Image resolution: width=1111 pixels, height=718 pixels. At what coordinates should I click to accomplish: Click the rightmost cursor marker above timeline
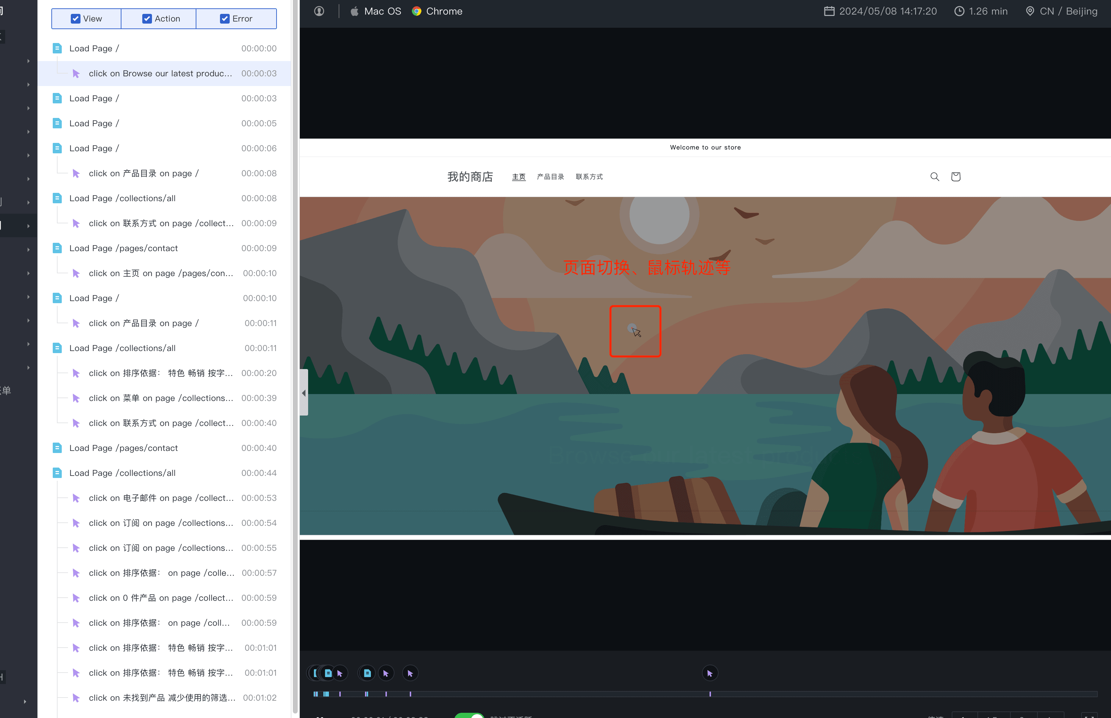point(710,673)
